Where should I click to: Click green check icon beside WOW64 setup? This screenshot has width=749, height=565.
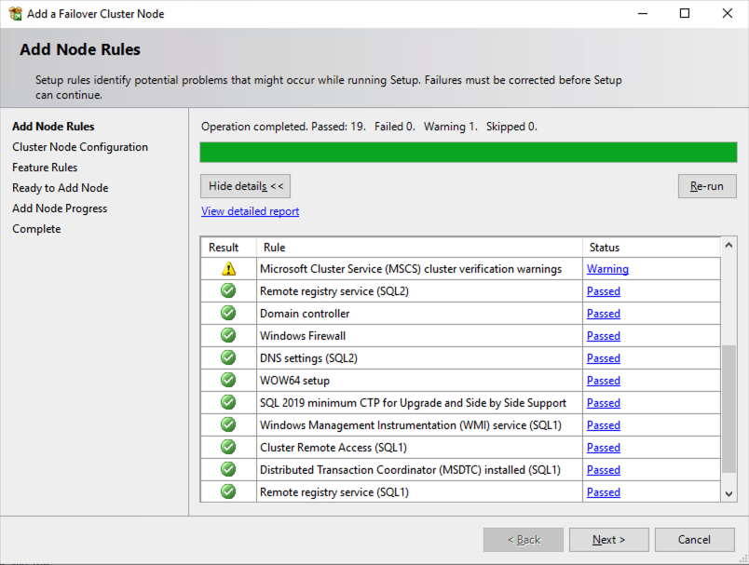click(x=228, y=381)
